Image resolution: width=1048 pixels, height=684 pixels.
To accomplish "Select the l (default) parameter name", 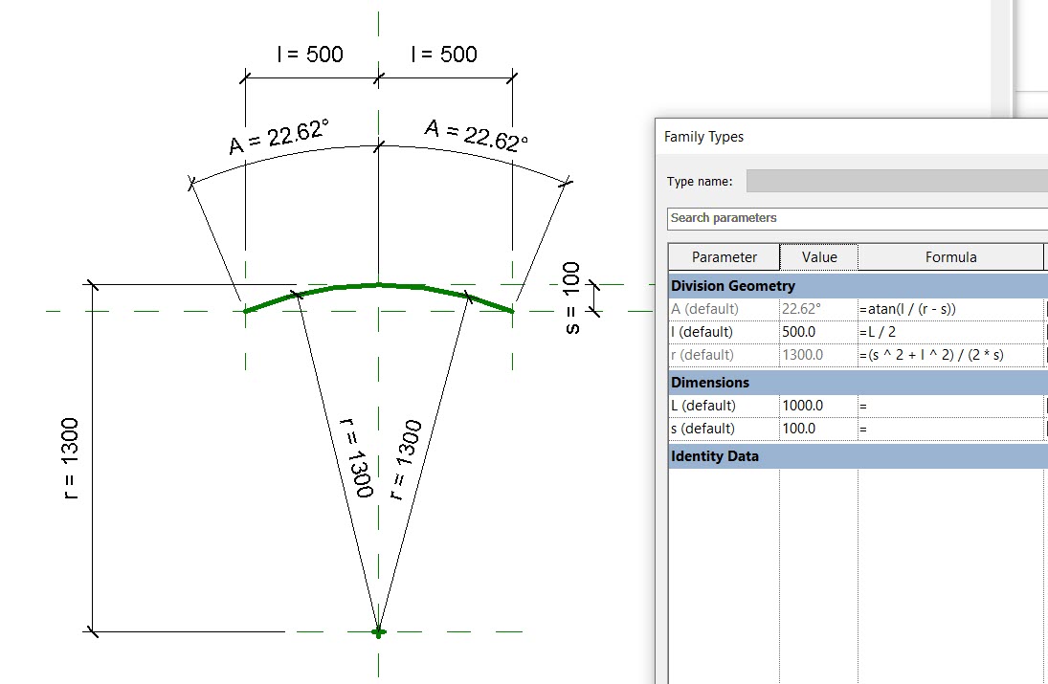I will pyautogui.click(x=702, y=332).
